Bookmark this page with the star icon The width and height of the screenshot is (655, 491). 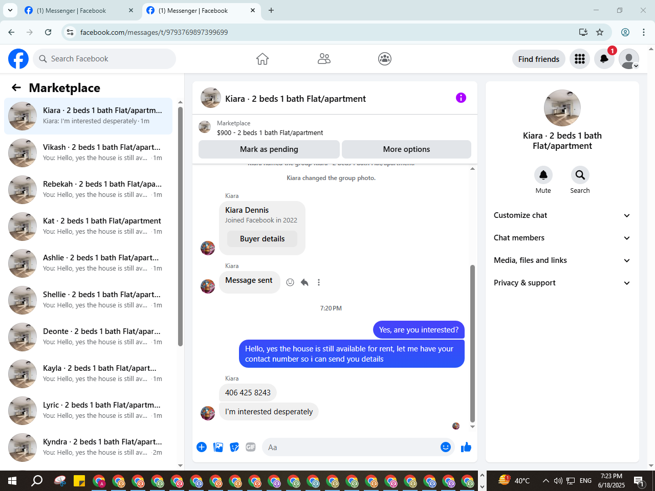click(600, 32)
